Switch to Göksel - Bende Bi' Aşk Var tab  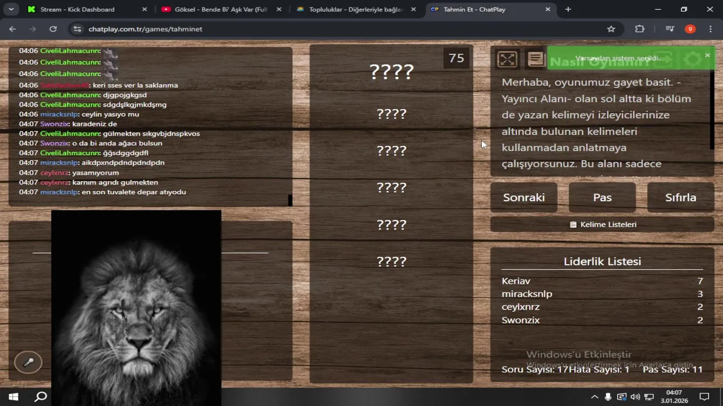coord(221,9)
